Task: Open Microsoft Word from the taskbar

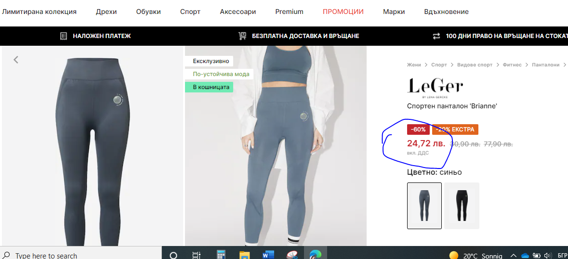Action: (268, 255)
